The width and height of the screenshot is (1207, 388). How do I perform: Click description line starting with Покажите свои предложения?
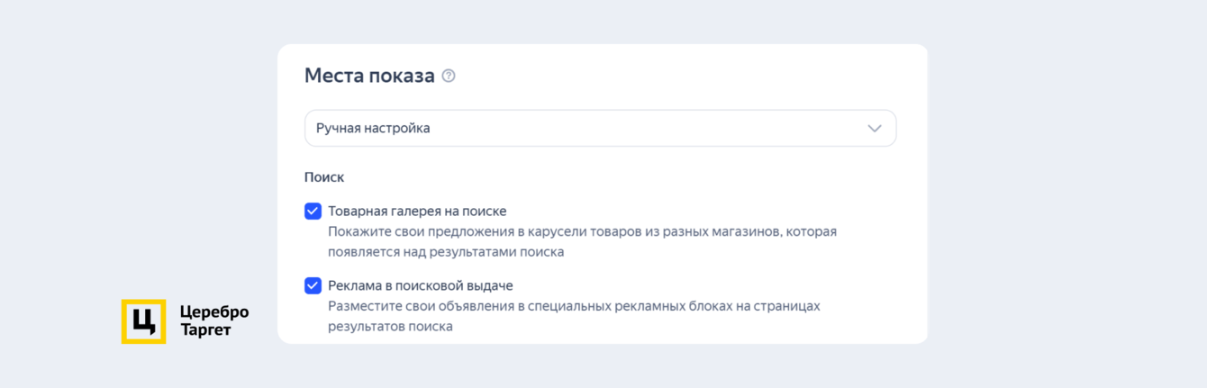[x=582, y=231]
